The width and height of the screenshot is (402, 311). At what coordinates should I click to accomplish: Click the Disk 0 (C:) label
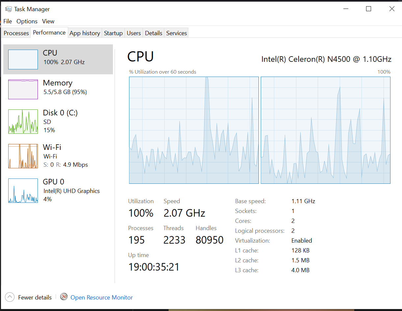coord(60,113)
